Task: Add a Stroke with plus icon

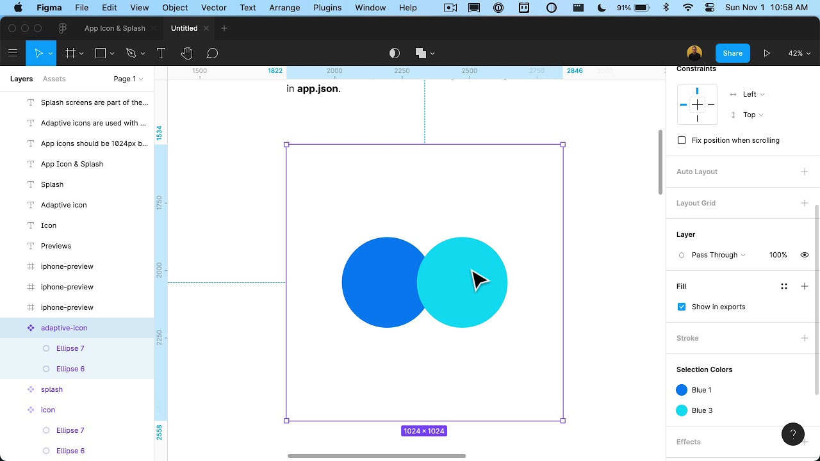Action: pyautogui.click(x=805, y=338)
